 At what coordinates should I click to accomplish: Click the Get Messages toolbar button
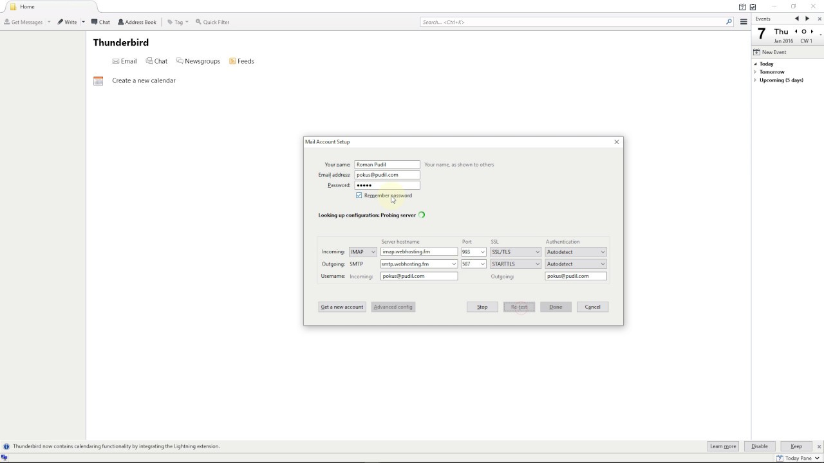coord(23,22)
